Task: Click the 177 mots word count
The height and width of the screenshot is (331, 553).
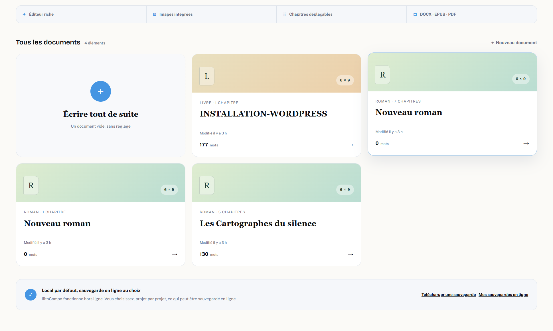Action: click(209, 145)
